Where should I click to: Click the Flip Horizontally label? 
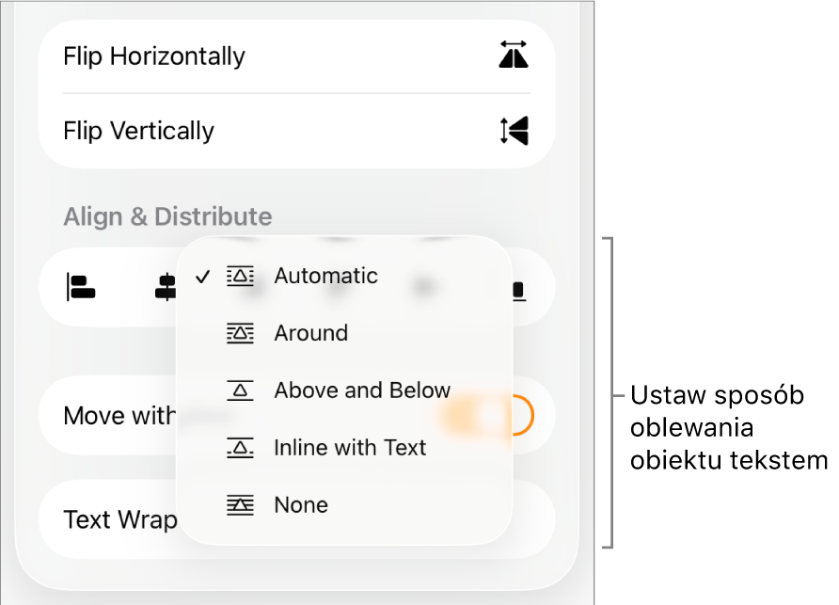154,56
